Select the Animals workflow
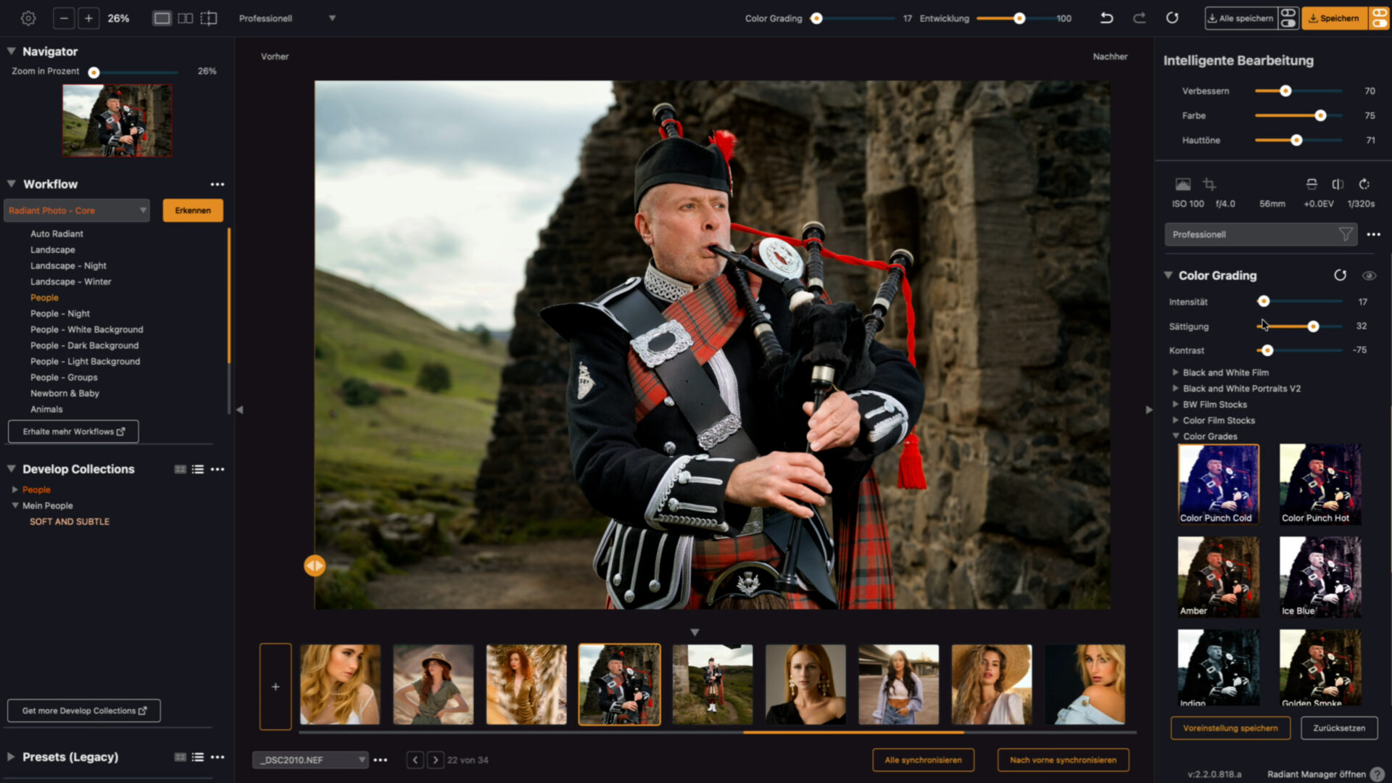 click(x=46, y=409)
